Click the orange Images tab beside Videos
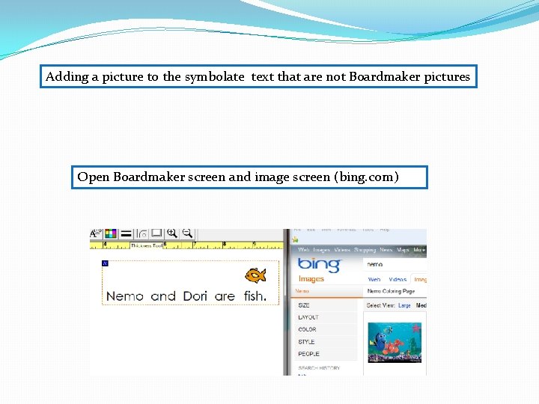 pyautogui.click(x=420, y=279)
